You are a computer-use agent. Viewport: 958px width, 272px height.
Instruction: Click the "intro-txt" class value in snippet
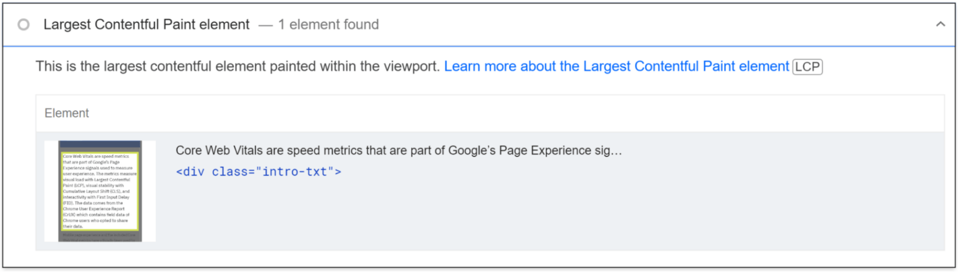(x=297, y=172)
